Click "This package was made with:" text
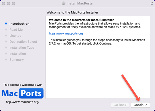The height and width of the screenshot is (111, 155). tap(23, 85)
